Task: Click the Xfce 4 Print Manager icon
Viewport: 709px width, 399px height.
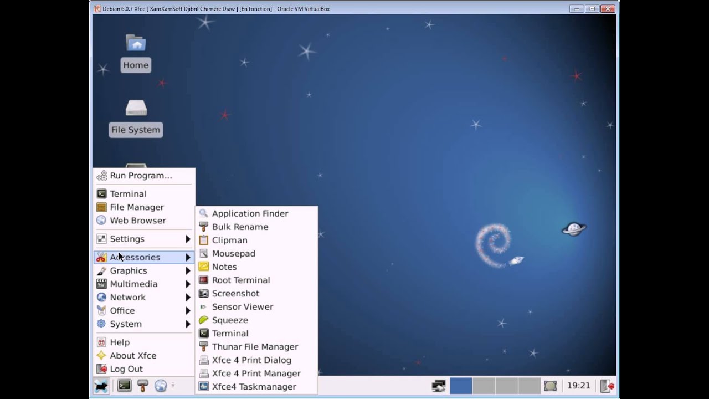Action: [x=204, y=373]
